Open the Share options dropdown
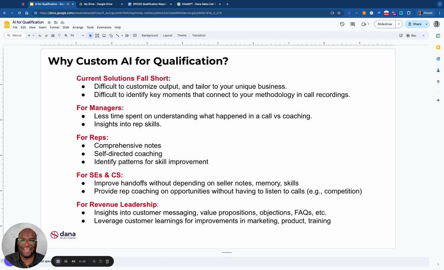 point(426,24)
